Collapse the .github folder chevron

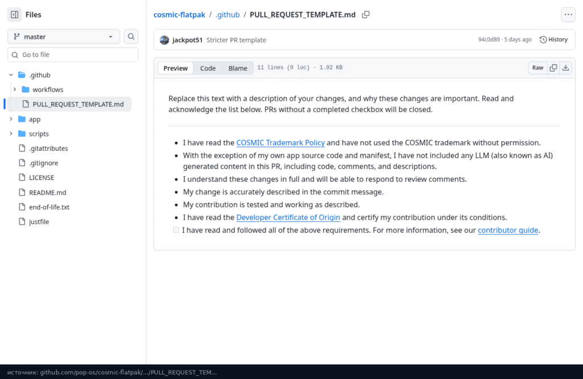click(x=11, y=75)
